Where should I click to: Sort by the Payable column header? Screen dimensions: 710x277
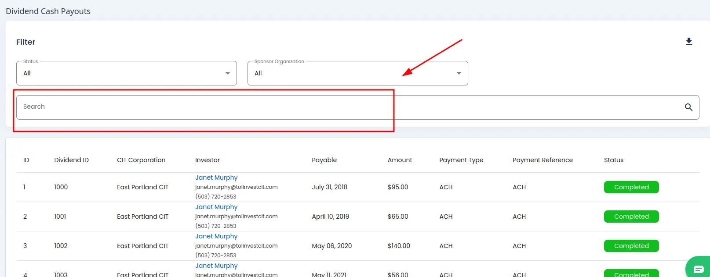324,160
